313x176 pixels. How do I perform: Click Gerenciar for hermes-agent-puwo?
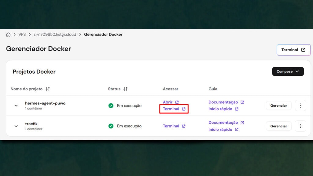pyautogui.click(x=278, y=105)
